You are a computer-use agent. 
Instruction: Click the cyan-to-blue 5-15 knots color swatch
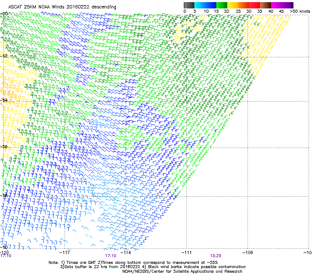pyautogui.click(x=205, y=5)
